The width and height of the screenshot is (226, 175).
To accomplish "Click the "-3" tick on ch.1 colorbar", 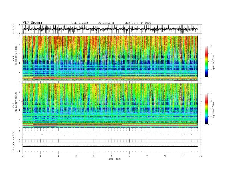I will 211,46.
